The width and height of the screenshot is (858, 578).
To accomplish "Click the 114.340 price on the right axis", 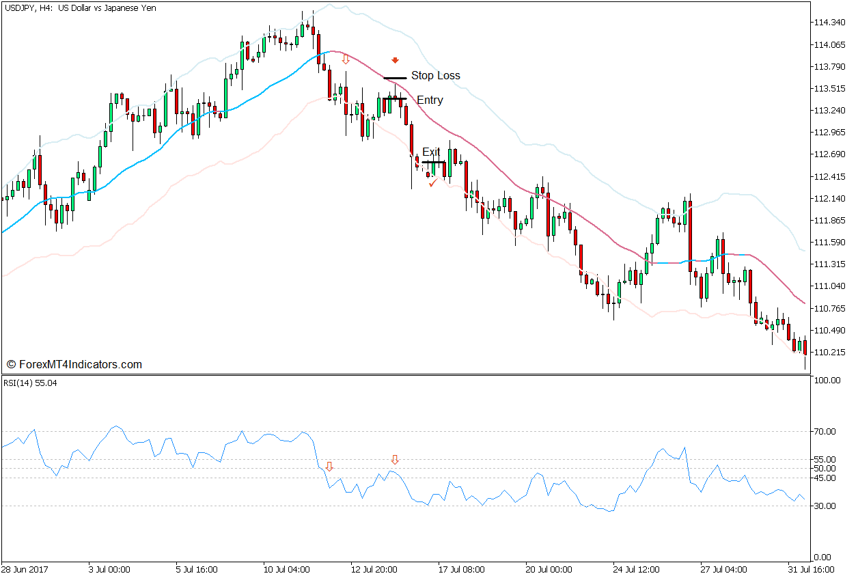I will point(831,22).
